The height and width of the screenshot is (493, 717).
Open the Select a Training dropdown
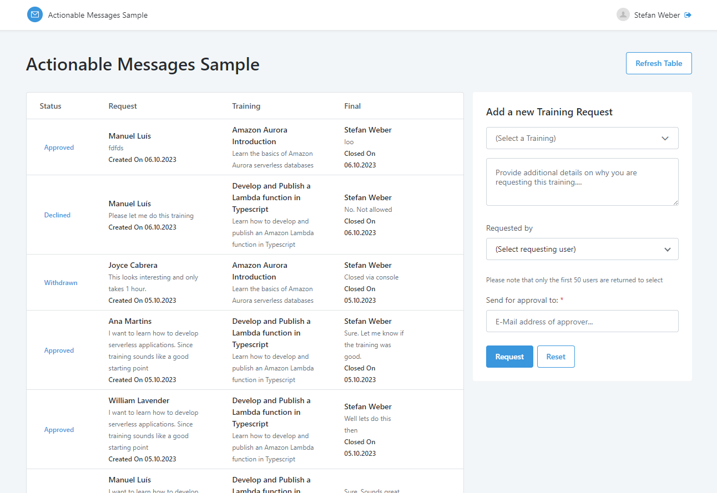pos(582,138)
